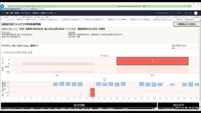Click the 全画面表示 full screen item
The width and height of the screenshot is (201, 113).
click(x=195, y=17)
